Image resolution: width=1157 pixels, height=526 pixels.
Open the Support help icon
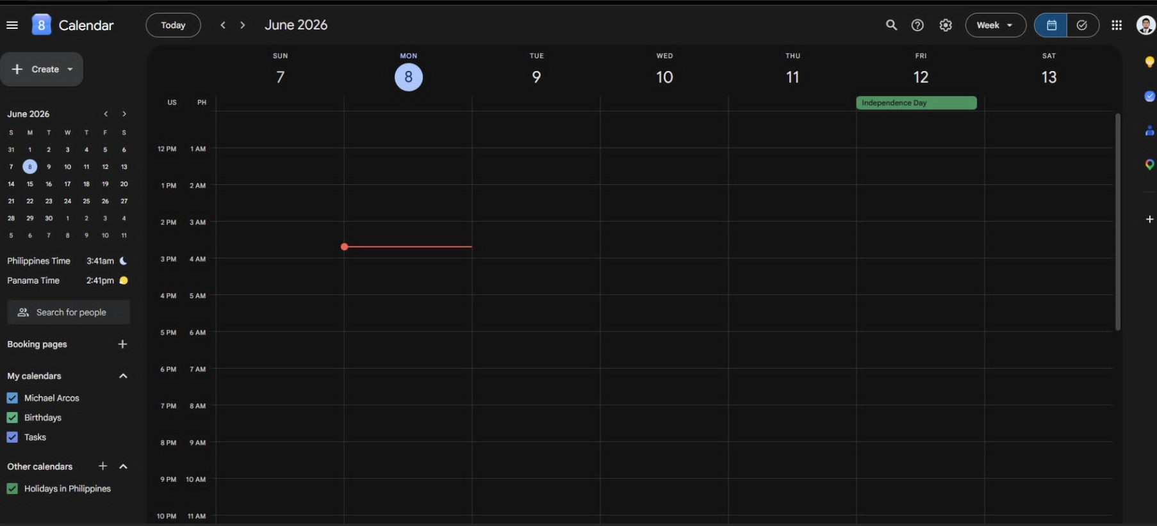tap(917, 25)
